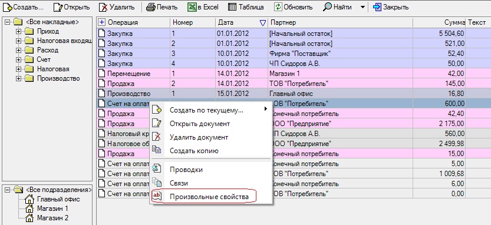The image size is (491, 225).
Task: Select the Фирма "Поставщик" partner cell
Action: tap(340, 54)
